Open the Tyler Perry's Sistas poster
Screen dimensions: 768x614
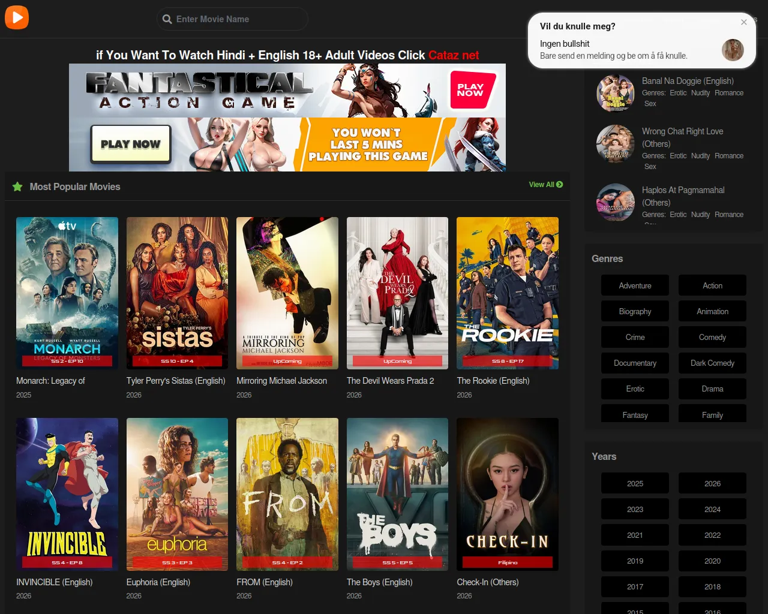click(x=177, y=293)
